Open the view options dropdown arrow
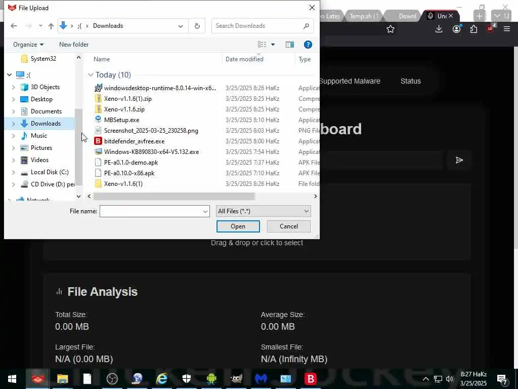 coord(273,45)
